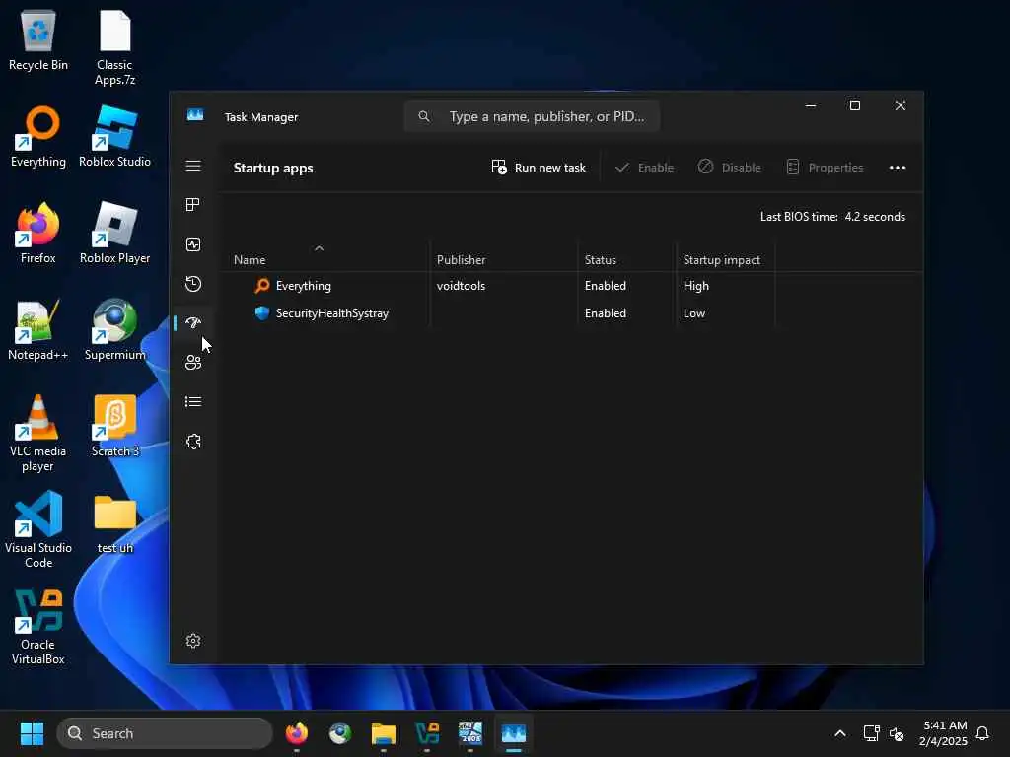Select the Everything desktop shortcut
The width and height of the screenshot is (1010, 757).
(38, 136)
